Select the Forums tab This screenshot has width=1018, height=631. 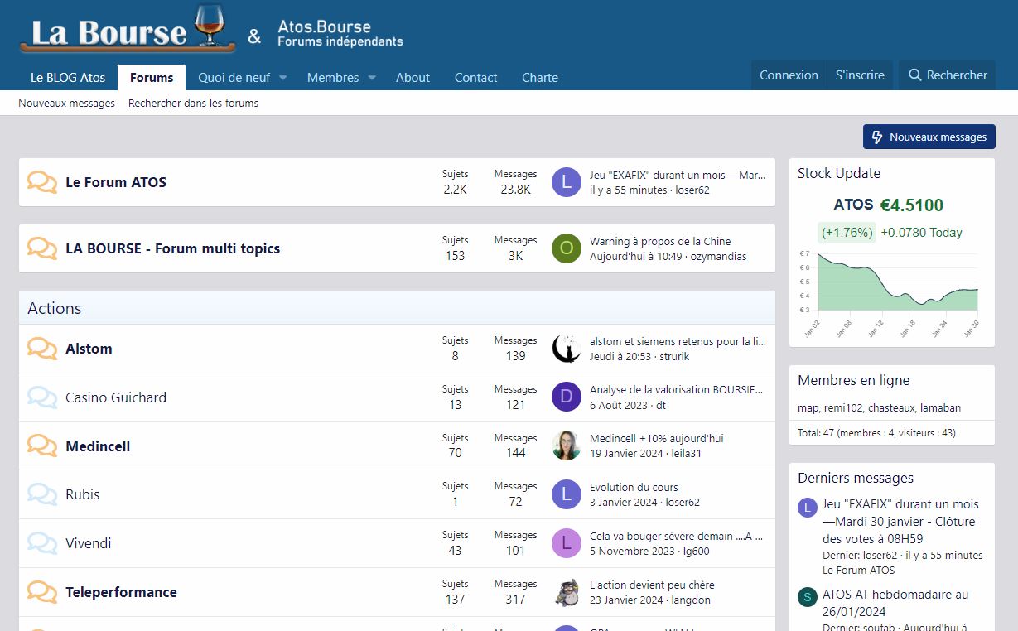click(x=152, y=78)
